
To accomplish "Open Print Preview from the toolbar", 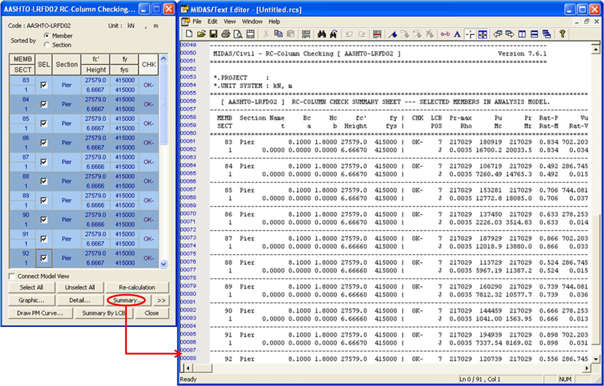I will click(238, 34).
